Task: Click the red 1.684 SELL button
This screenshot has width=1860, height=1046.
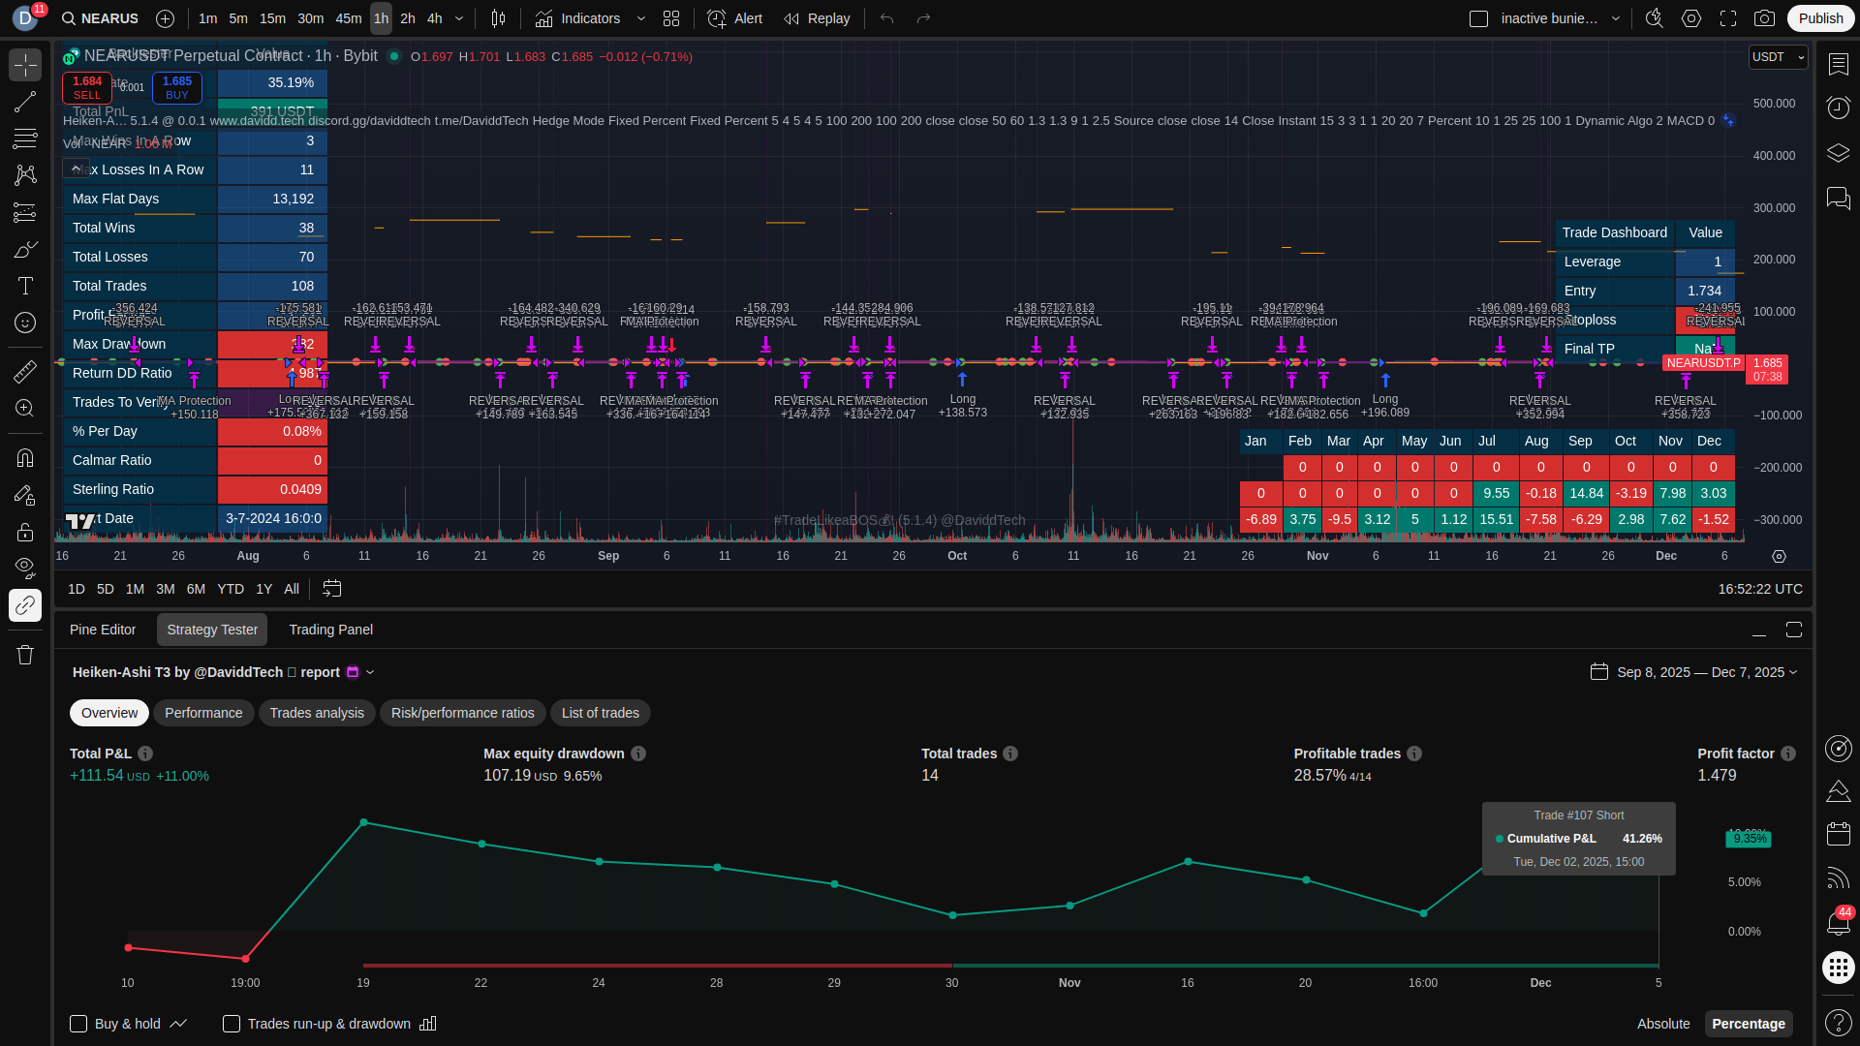Action: click(x=87, y=87)
